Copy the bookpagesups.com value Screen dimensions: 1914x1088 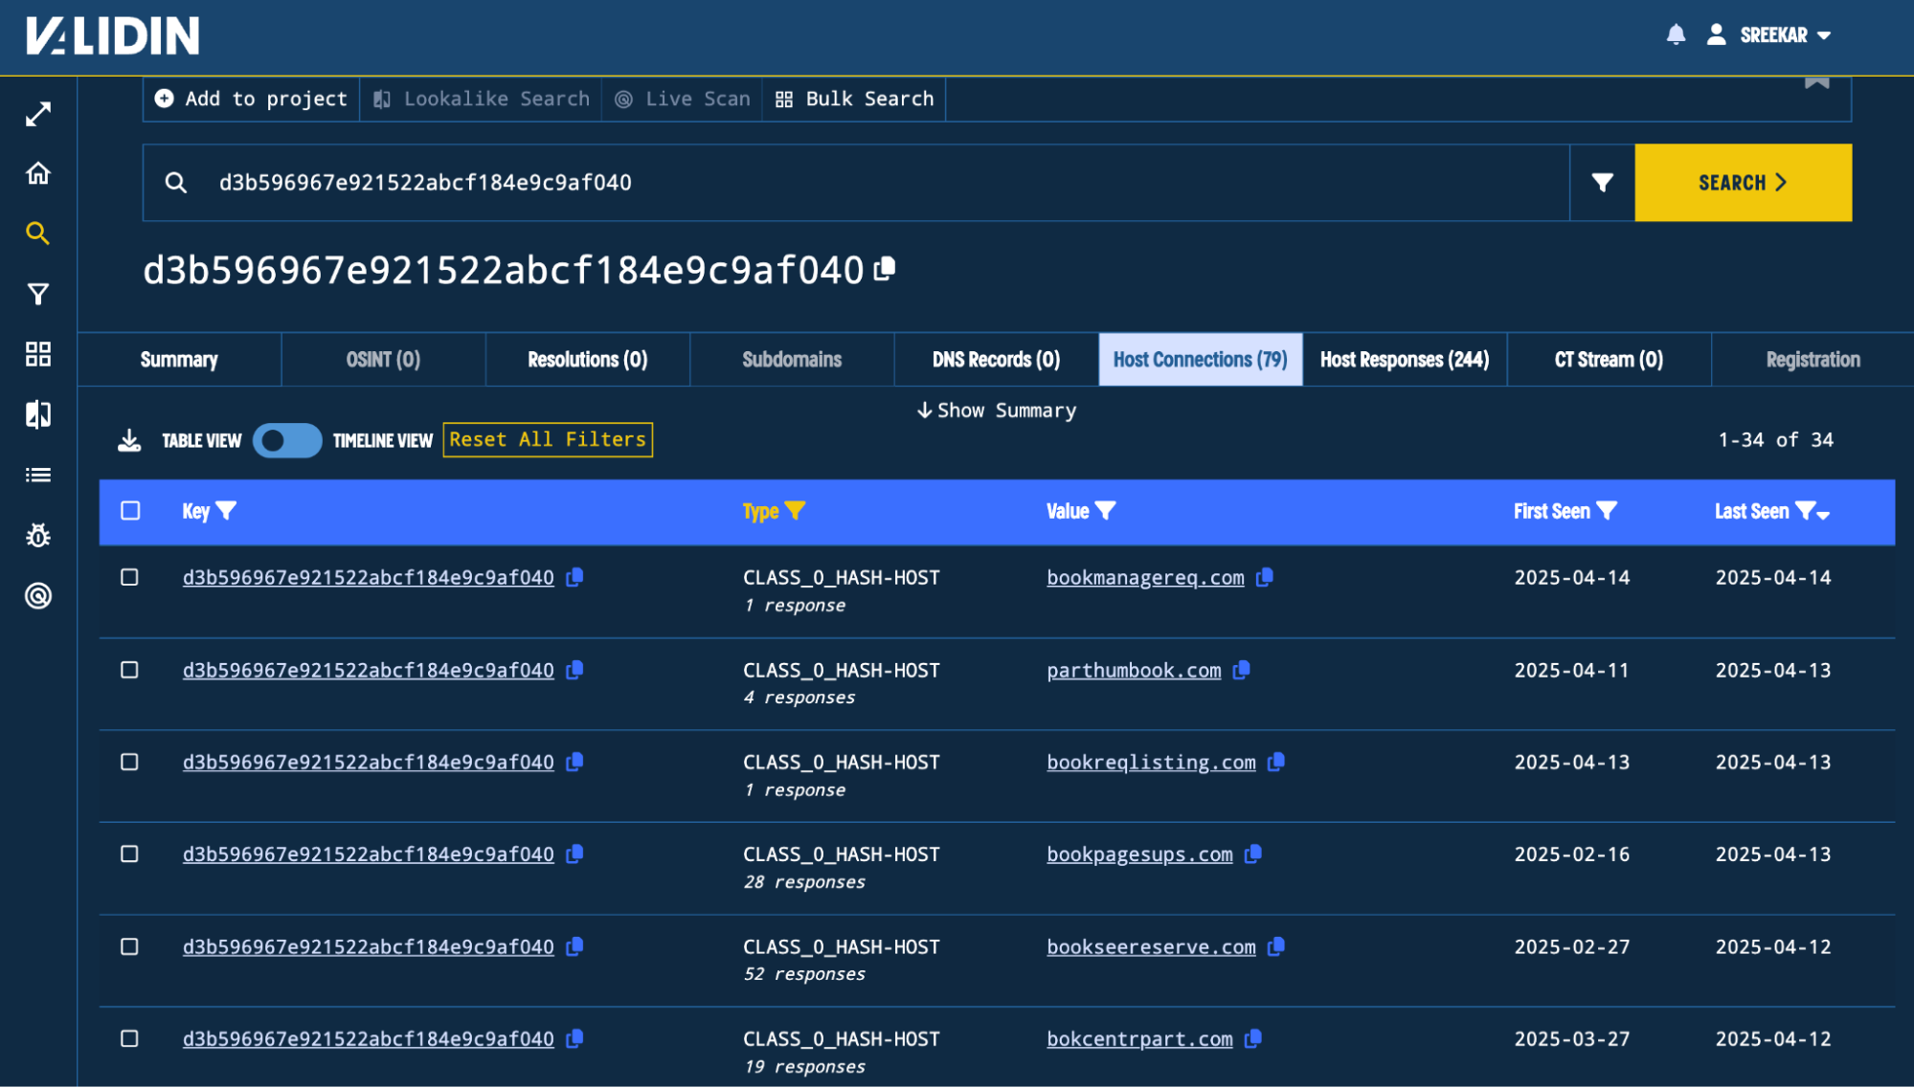(1254, 854)
